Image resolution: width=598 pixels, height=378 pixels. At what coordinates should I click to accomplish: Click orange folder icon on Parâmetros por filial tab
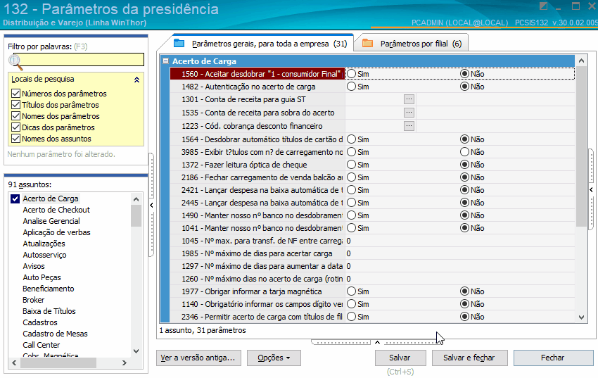pos(367,43)
